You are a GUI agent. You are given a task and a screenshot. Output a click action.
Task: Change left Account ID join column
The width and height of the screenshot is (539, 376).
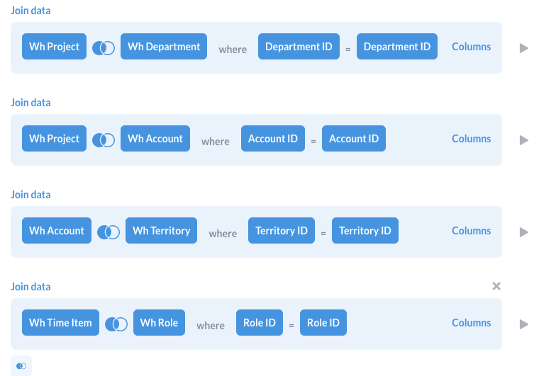pos(273,138)
